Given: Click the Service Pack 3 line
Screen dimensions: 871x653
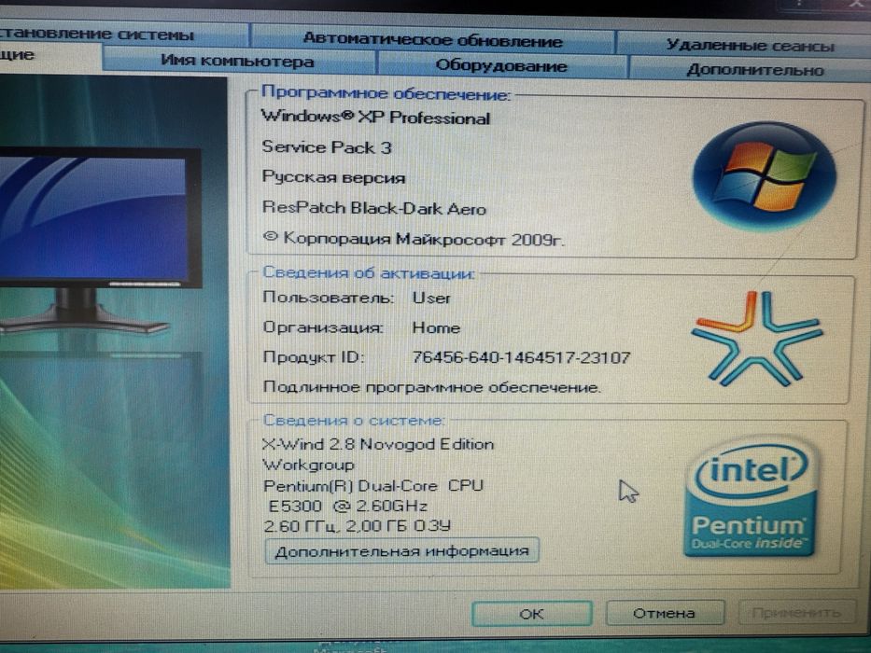Looking at the screenshot, I should [x=327, y=147].
